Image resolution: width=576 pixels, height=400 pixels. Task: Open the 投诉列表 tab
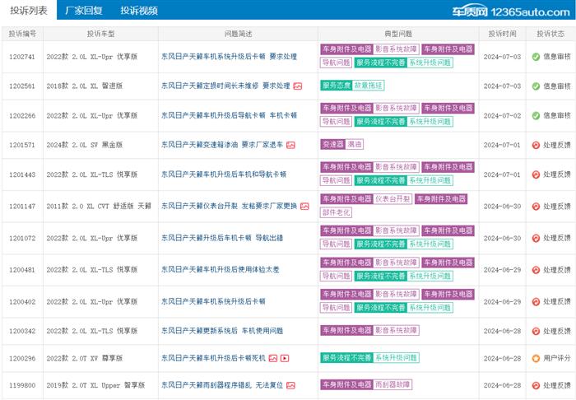tap(28, 10)
